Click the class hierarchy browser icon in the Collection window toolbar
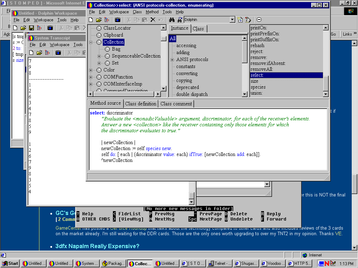The width and height of the screenshot is (358, 268). click(x=107, y=20)
